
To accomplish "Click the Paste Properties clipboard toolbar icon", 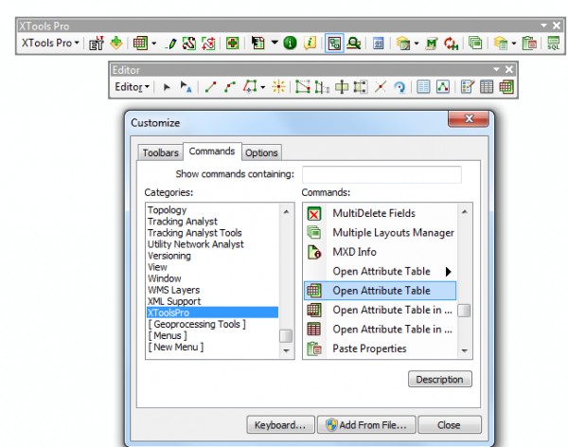I will (529, 44).
